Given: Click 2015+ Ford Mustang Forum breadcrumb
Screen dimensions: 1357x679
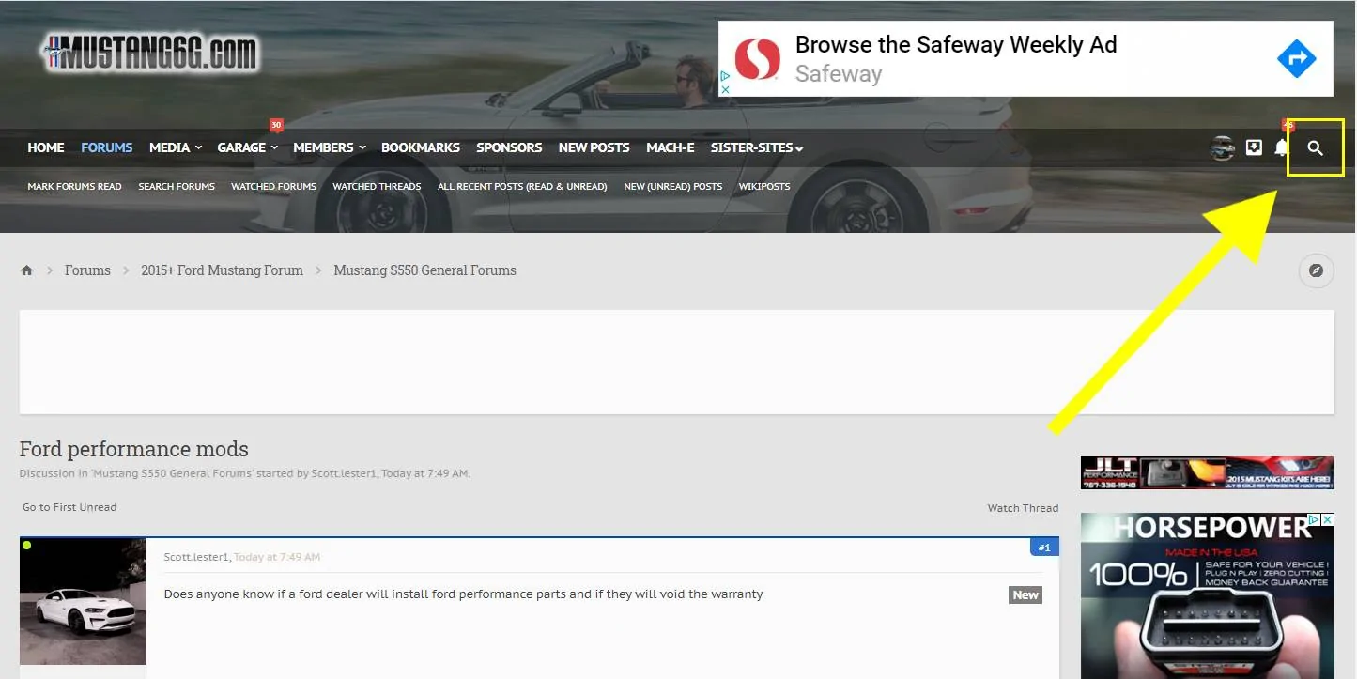Looking at the screenshot, I should pyautogui.click(x=222, y=270).
